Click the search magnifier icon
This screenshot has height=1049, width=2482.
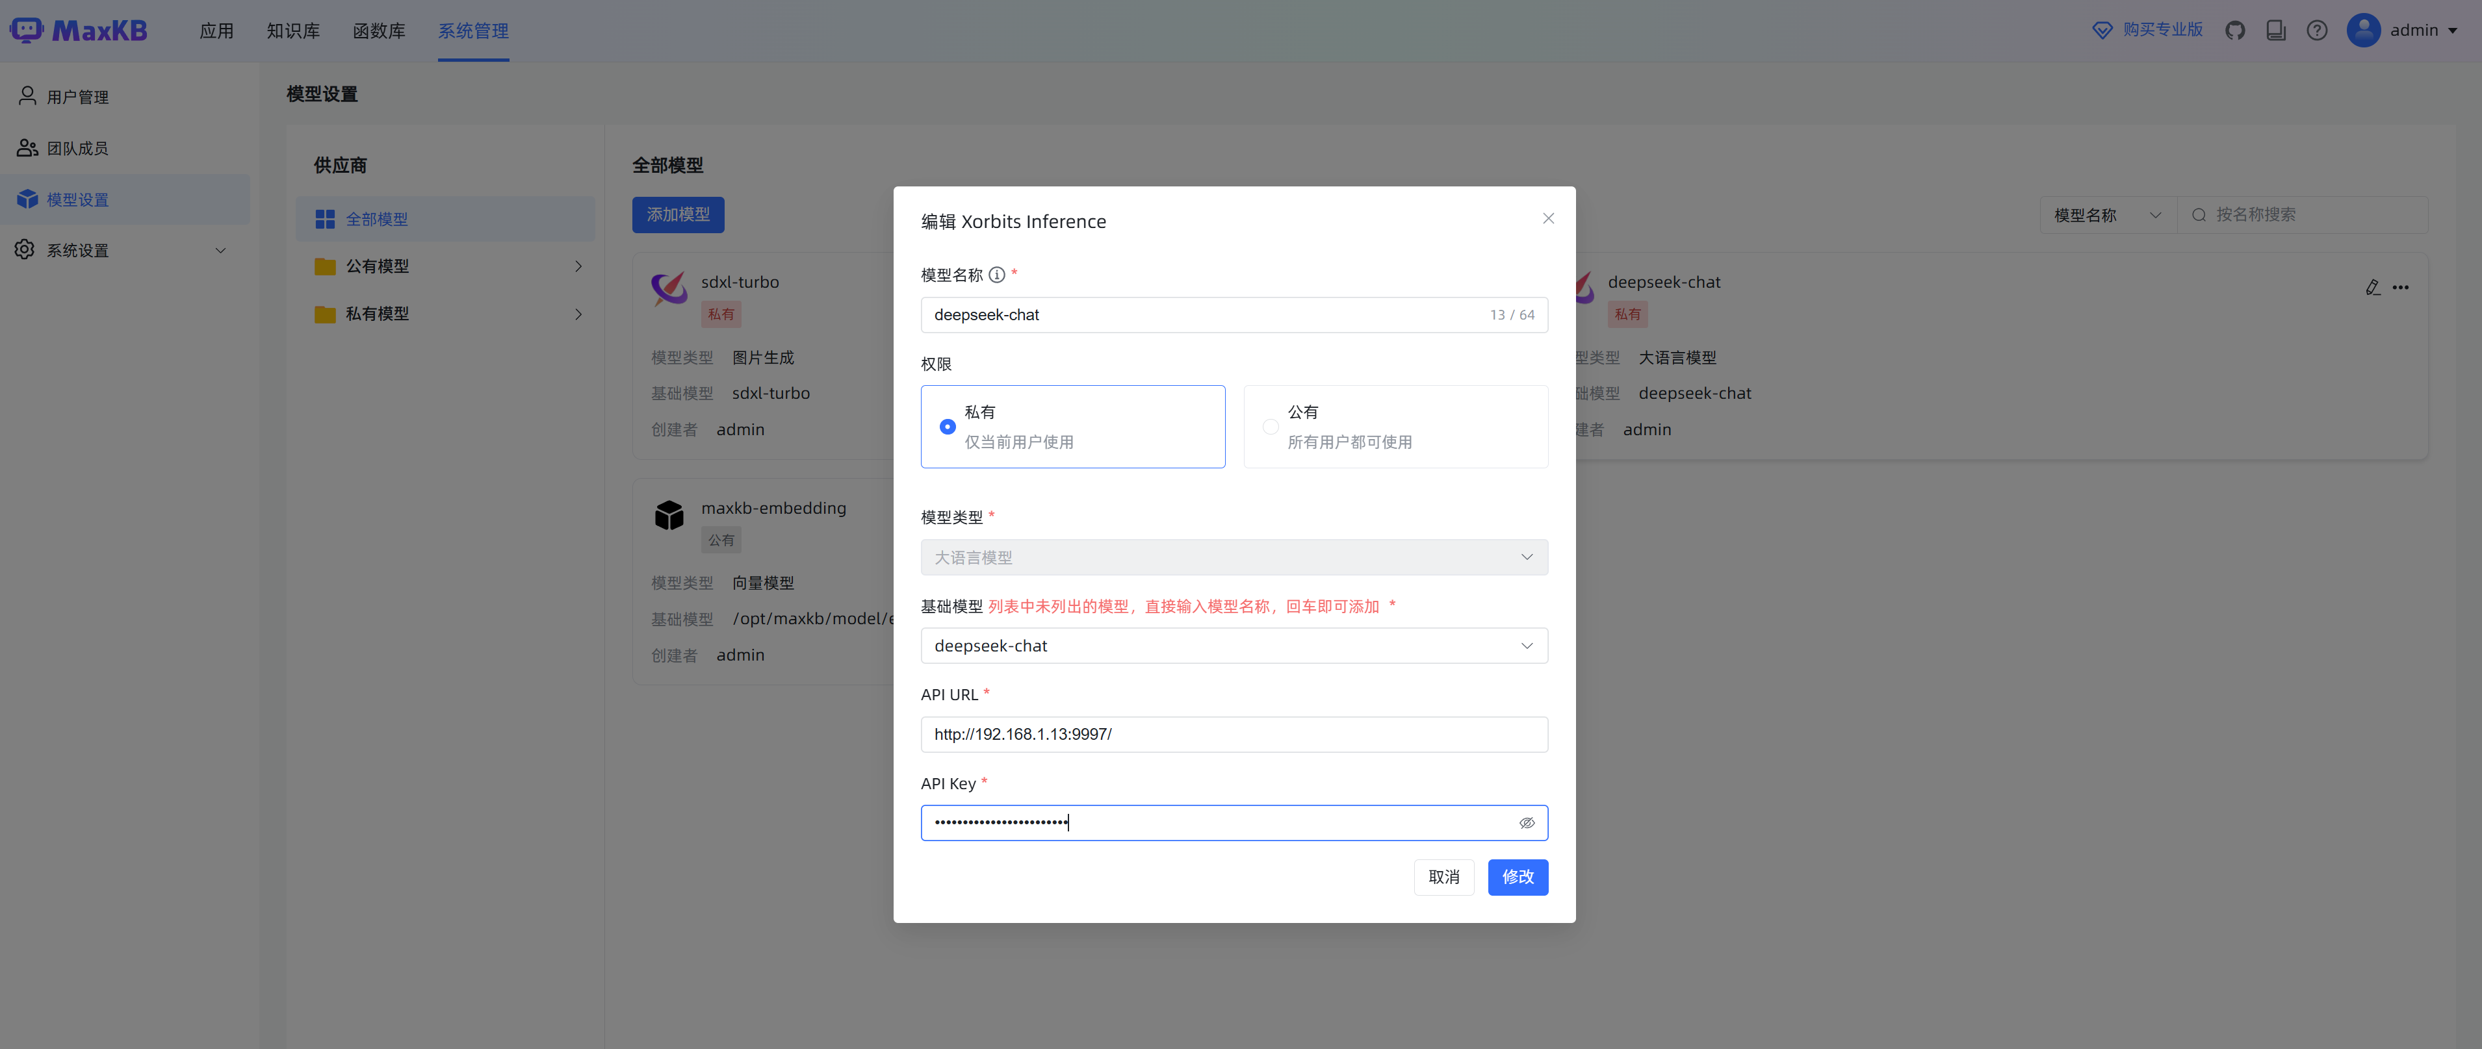(2199, 215)
